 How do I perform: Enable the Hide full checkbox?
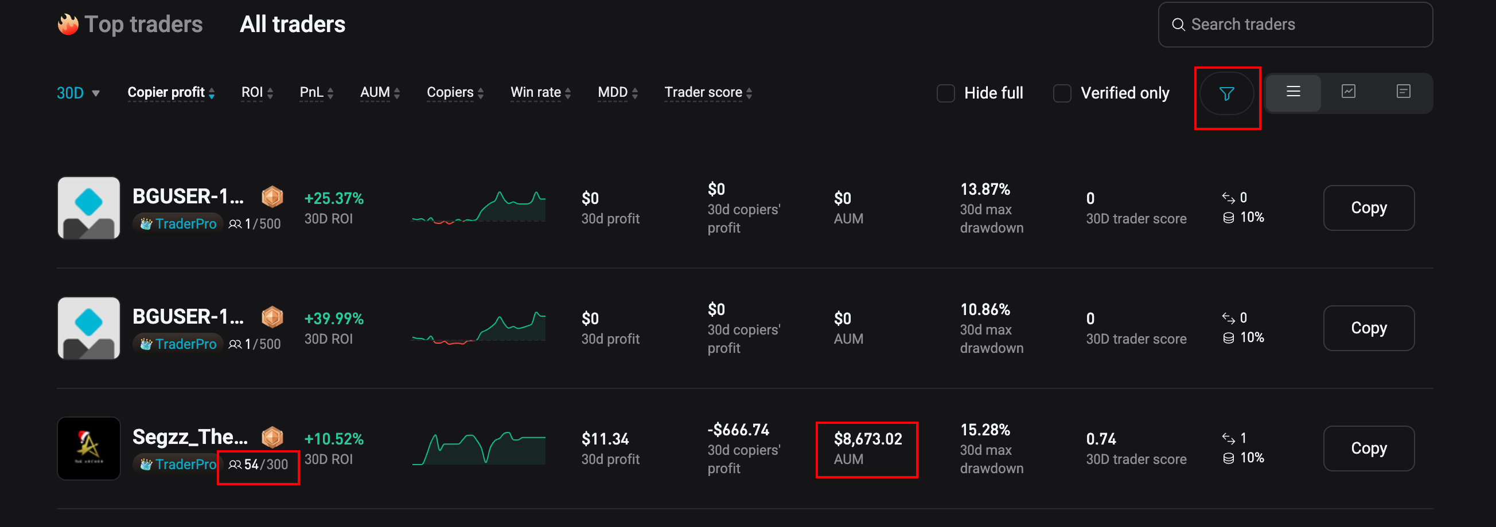tap(945, 93)
